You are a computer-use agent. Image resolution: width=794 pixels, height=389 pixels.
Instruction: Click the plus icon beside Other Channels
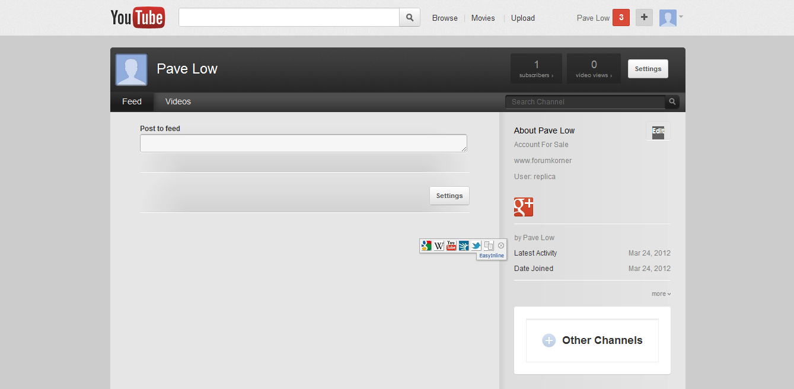(549, 340)
